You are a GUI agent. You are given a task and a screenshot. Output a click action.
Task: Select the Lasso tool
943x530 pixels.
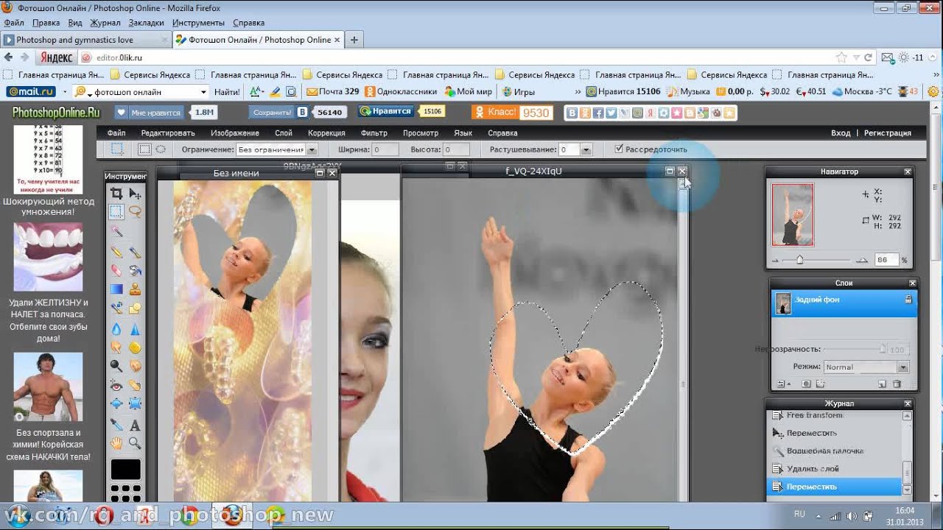(x=135, y=212)
